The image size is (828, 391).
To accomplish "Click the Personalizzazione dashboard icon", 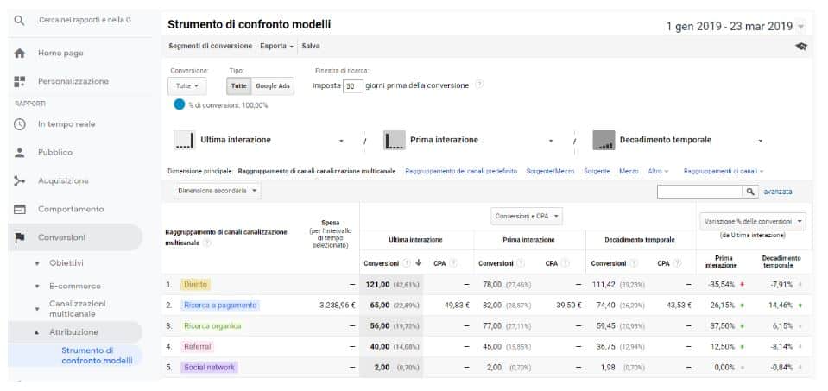I will pyautogui.click(x=20, y=81).
